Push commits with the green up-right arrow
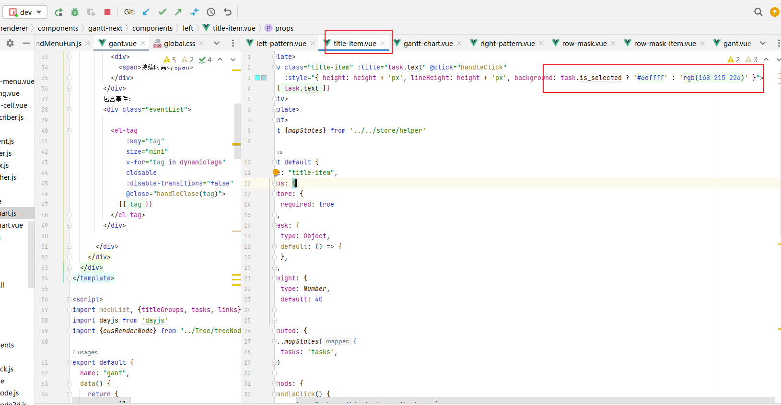 coord(178,12)
